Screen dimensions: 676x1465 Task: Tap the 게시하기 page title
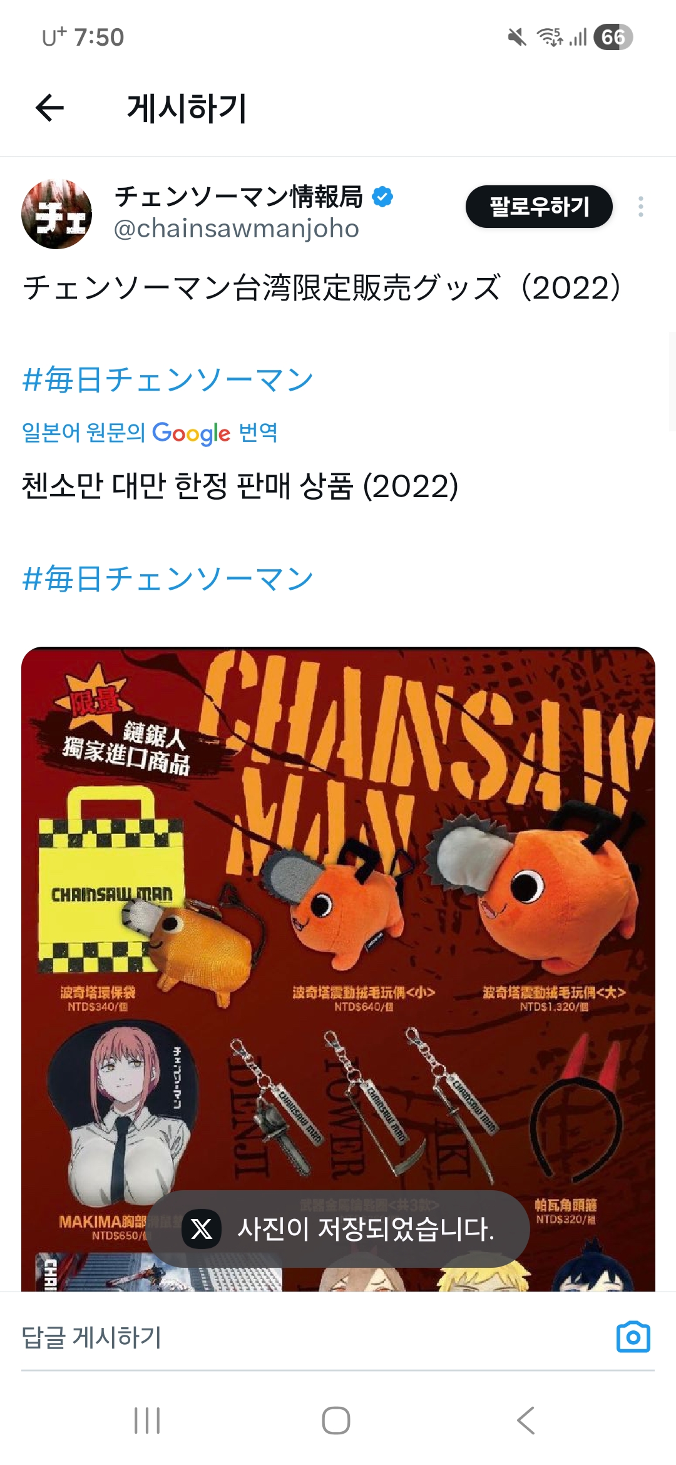coord(187,108)
